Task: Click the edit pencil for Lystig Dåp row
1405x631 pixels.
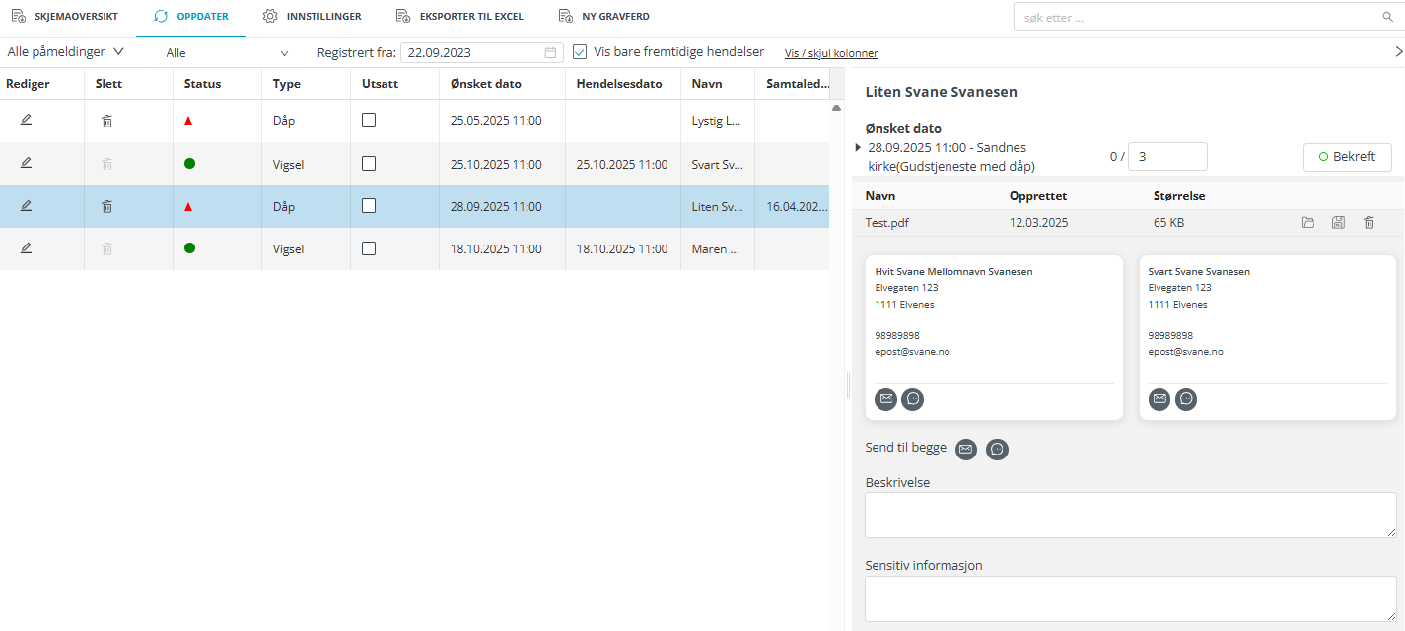Action: click(26, 120)
